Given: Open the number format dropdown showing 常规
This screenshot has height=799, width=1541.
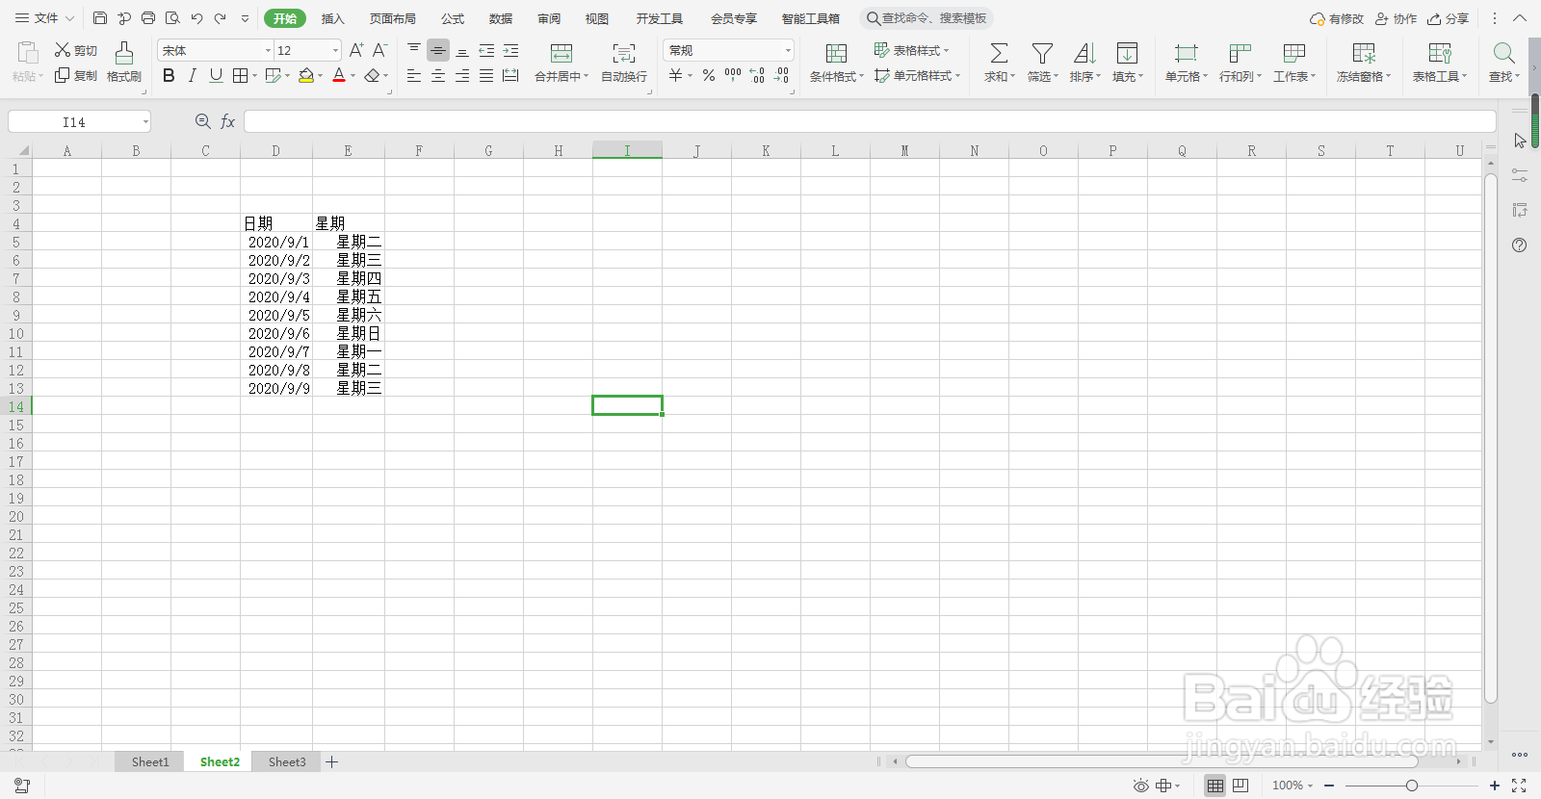Looking at the screenshot, I should pyautogui.click(x=788, y=50).
